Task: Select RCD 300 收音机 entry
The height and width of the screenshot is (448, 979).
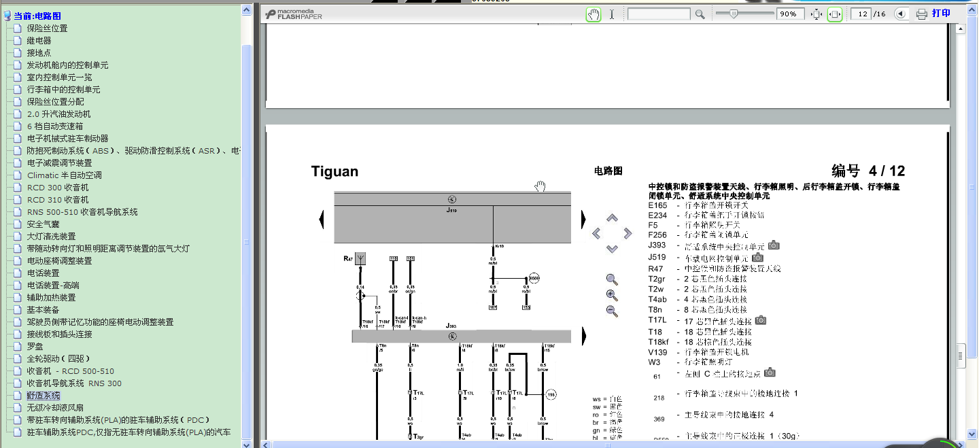Action: pos(57,187)
